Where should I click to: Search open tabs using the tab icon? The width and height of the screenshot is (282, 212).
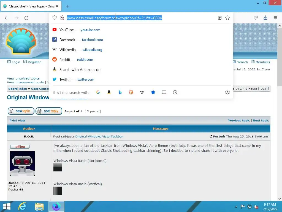(164, 92)
